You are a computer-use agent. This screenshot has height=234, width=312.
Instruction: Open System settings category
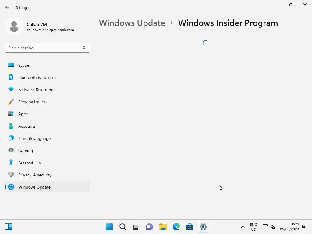47,65
